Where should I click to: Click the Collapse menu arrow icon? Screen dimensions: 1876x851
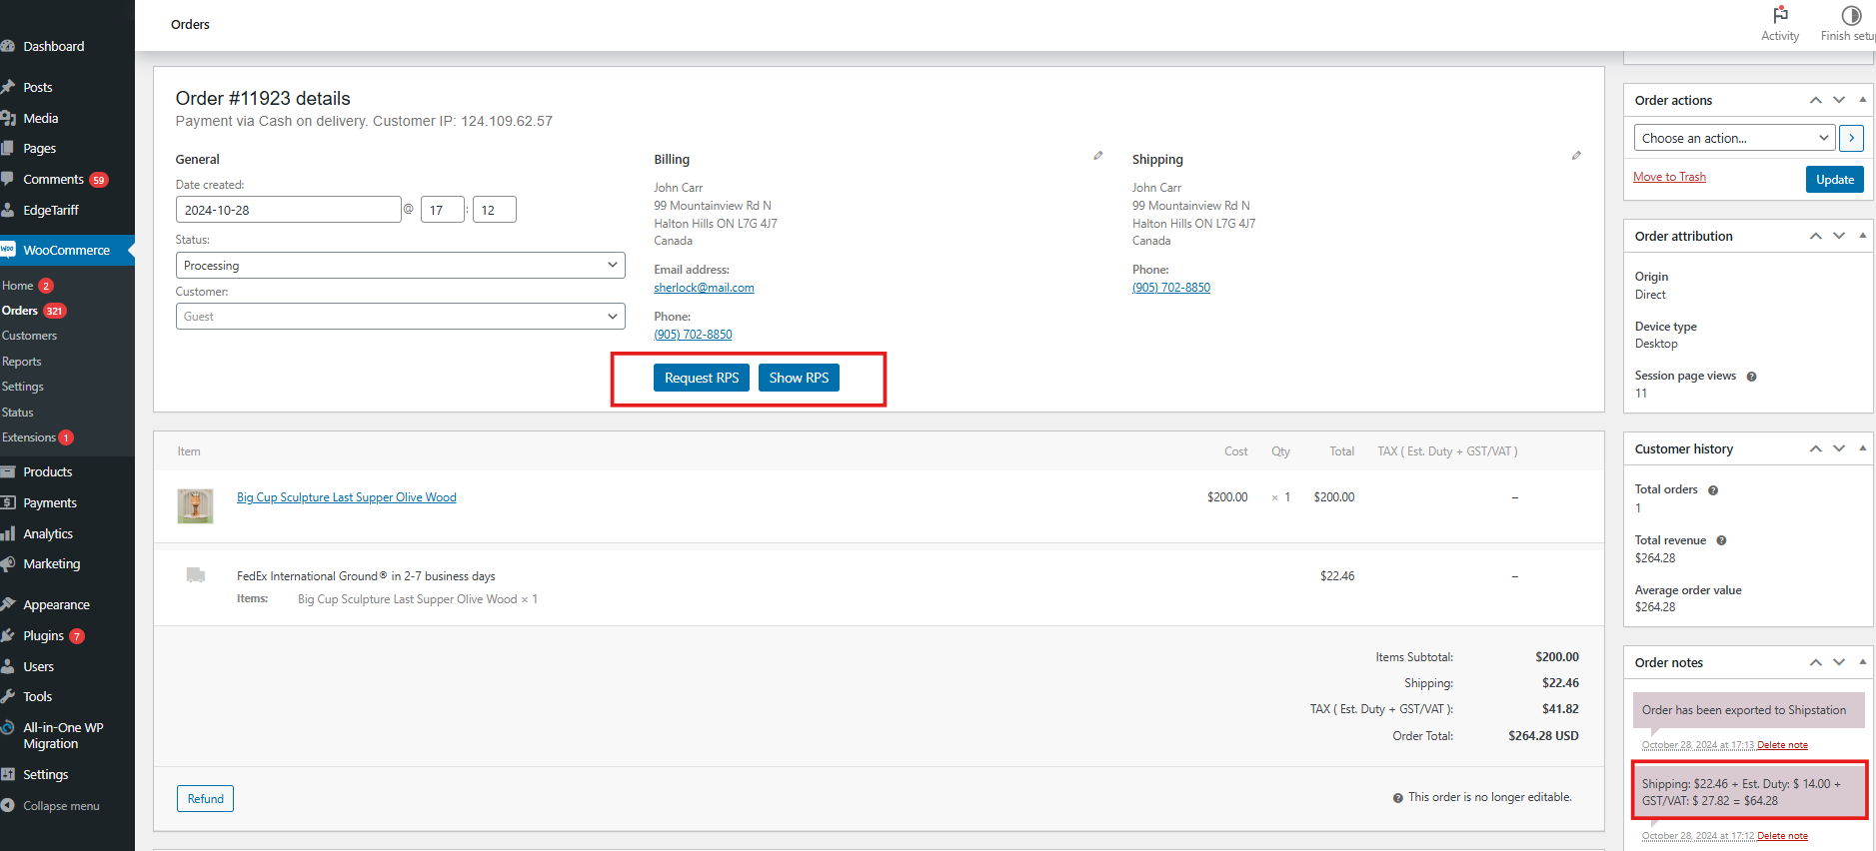pos(8,805)
